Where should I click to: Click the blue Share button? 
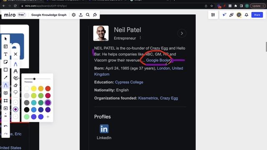(x=257, y=15)
